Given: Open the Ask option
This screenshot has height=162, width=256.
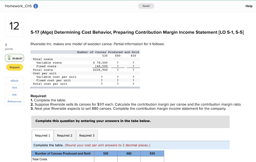Looking at the screenshot, I should (14, 95).
